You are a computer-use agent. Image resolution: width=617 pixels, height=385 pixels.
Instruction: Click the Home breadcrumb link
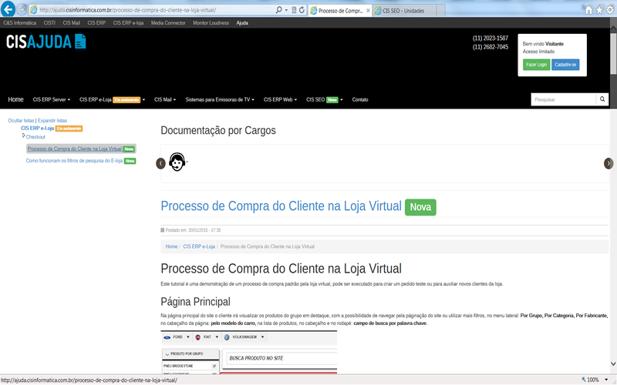[x=171, y=246]
